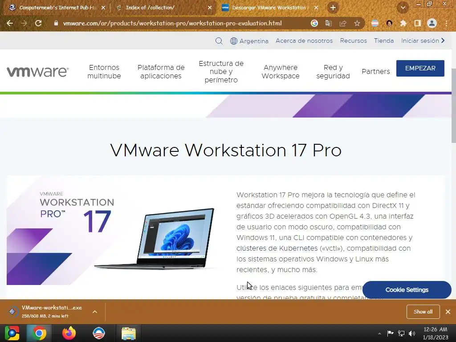Open the volume speaker icon
Viewport: 456px width, 342px height.
[412, 333]
